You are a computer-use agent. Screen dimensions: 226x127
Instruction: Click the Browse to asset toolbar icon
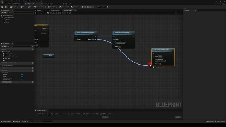coord(6,7)
